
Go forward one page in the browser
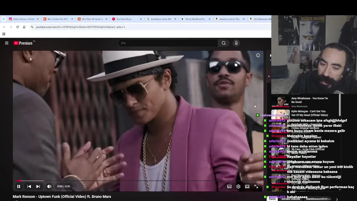(x=11, y=27)
